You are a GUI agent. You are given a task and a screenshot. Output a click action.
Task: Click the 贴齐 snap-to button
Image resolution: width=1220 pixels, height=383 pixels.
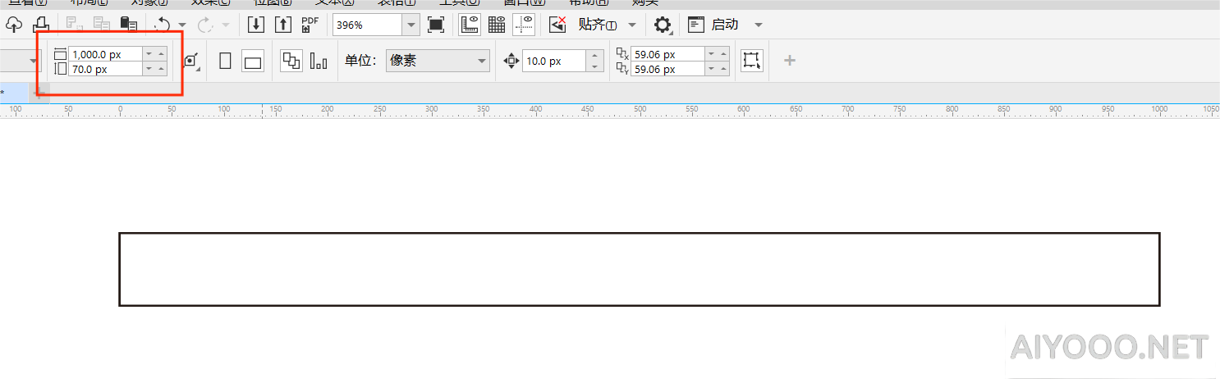pyautogui.click(x=598, y=25)
